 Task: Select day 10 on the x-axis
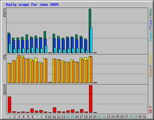(x=50, y=117)
